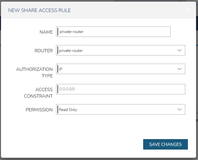Click the Access Constraint 0.0.0.0/0 field
The image size is (198, 160).
point(121,89)
